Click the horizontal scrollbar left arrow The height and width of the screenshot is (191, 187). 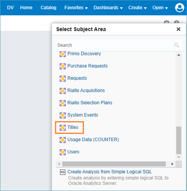click(x=59, y=164)
